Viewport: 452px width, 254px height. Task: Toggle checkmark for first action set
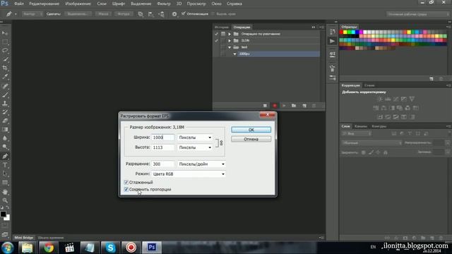click(216, 34)
